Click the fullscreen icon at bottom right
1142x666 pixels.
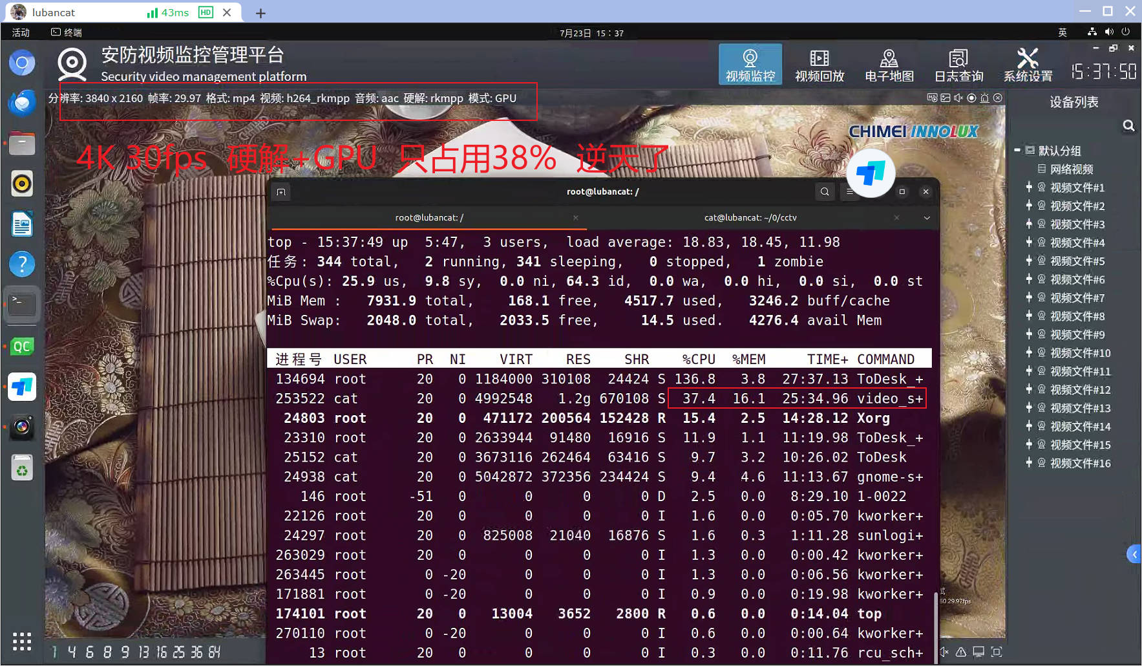[997, 652]
